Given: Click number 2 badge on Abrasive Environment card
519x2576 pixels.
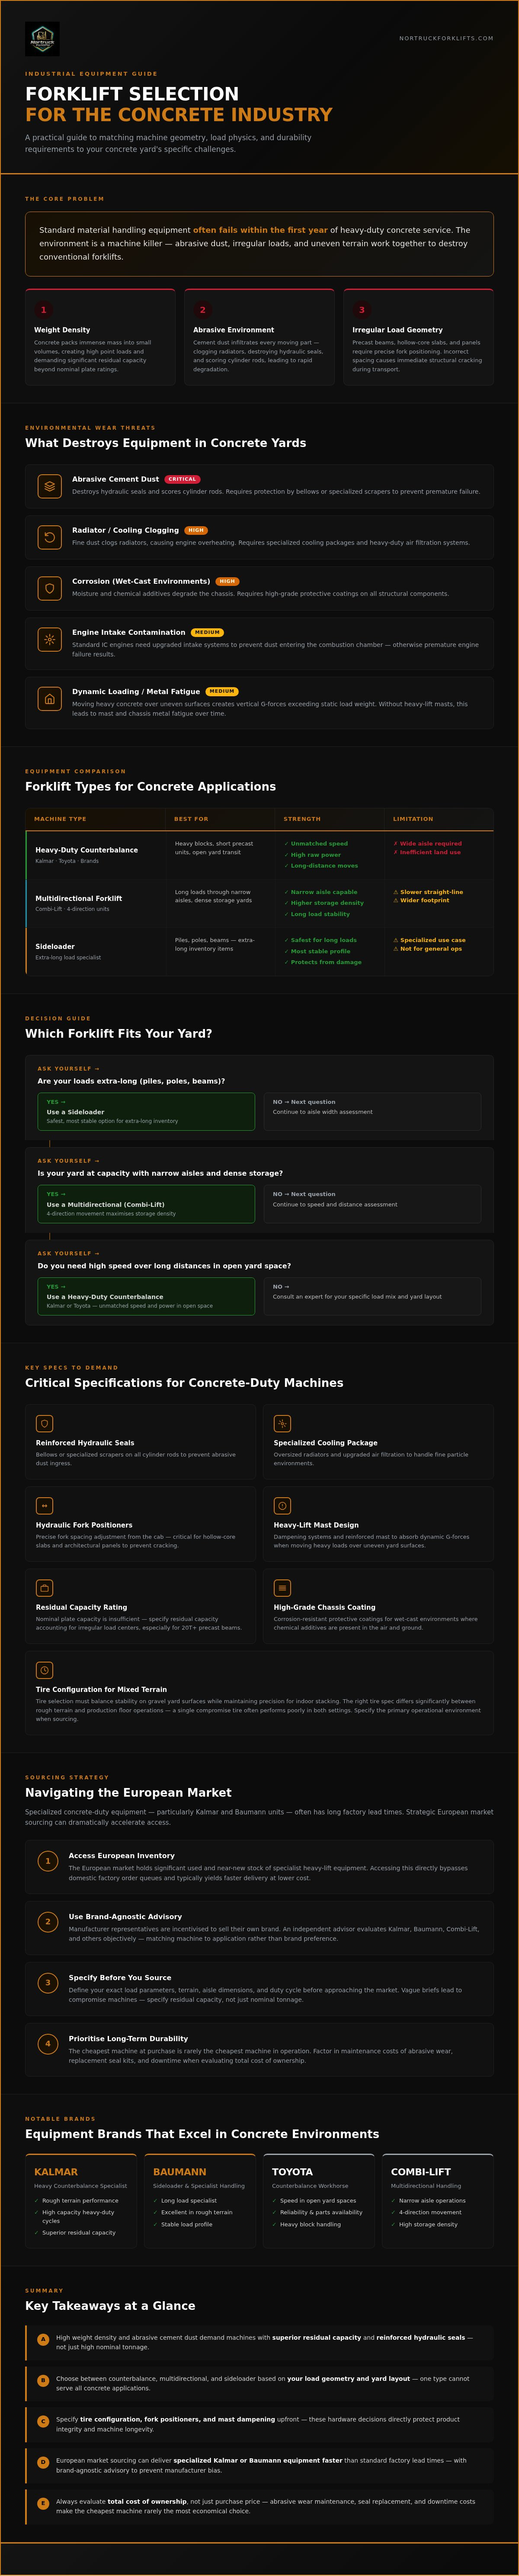Looking at the screenshot, I should tap(202, 310).
